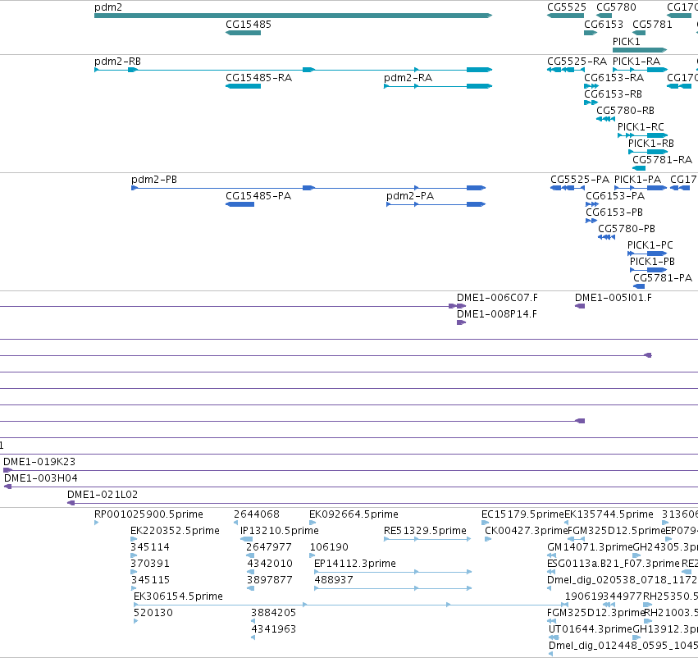Click the EK220352.5prime EST label
698x658 pixels.
175,531
